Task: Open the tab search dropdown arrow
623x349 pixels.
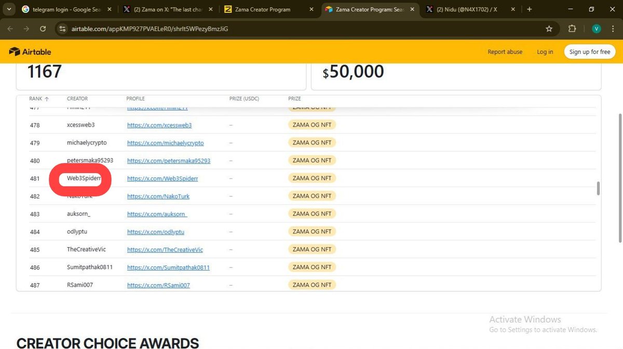Action: pos(9,9)
